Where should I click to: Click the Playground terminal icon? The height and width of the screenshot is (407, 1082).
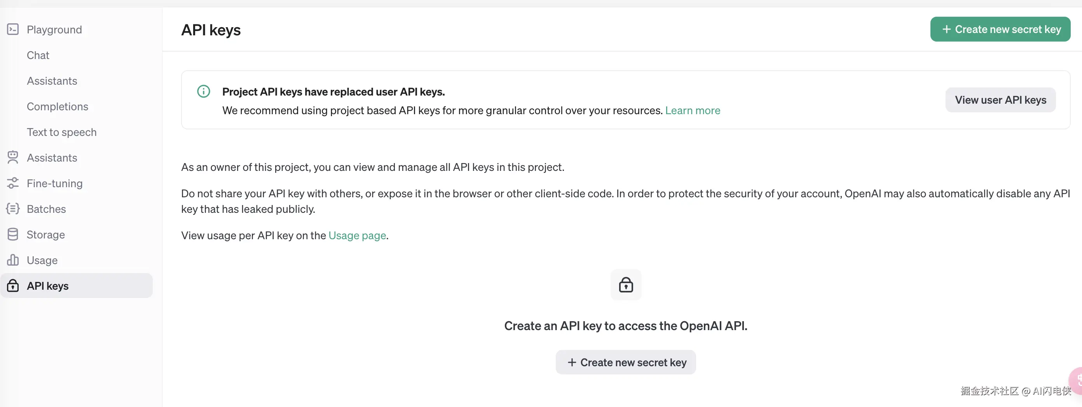pos(13,30)
